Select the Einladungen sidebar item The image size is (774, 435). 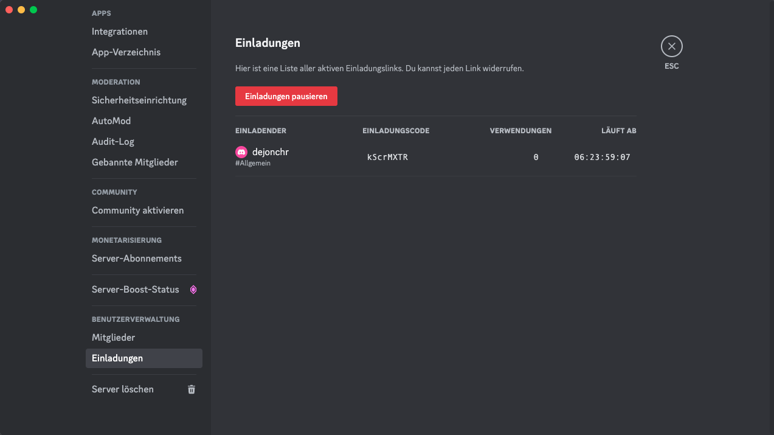(117, 358)
